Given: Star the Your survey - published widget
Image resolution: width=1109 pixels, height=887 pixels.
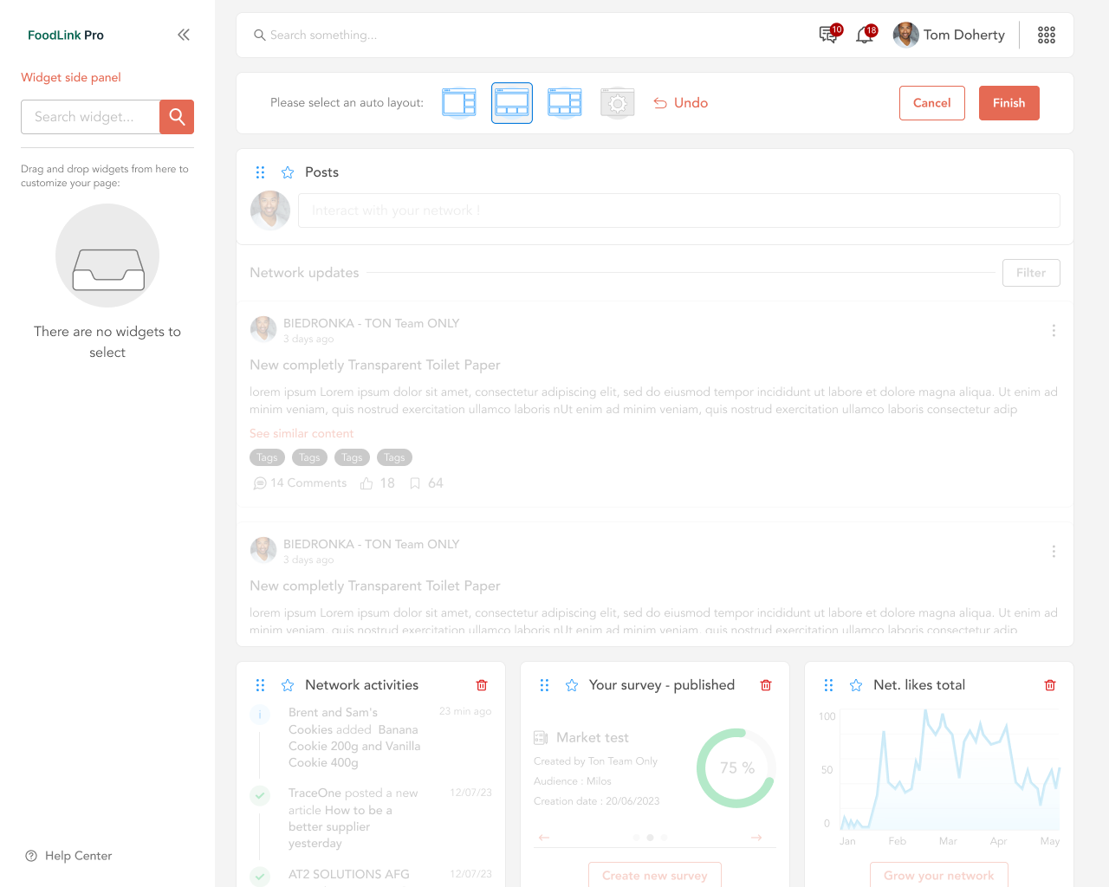Looking at the screenshot, I should click(x=572, y=685).
